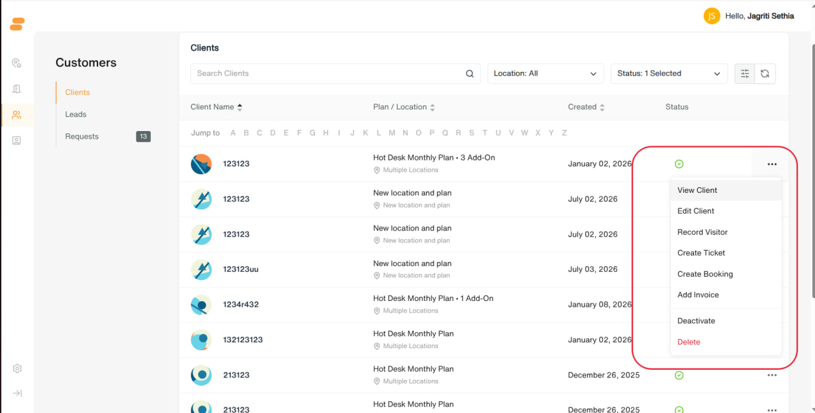This screenshot has height=413, width=815.
Task: Click the search magnifier icon
Action: (x=470, y=74)
